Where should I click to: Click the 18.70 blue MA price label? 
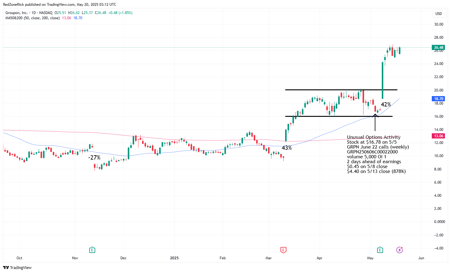[x=438, y=99]
